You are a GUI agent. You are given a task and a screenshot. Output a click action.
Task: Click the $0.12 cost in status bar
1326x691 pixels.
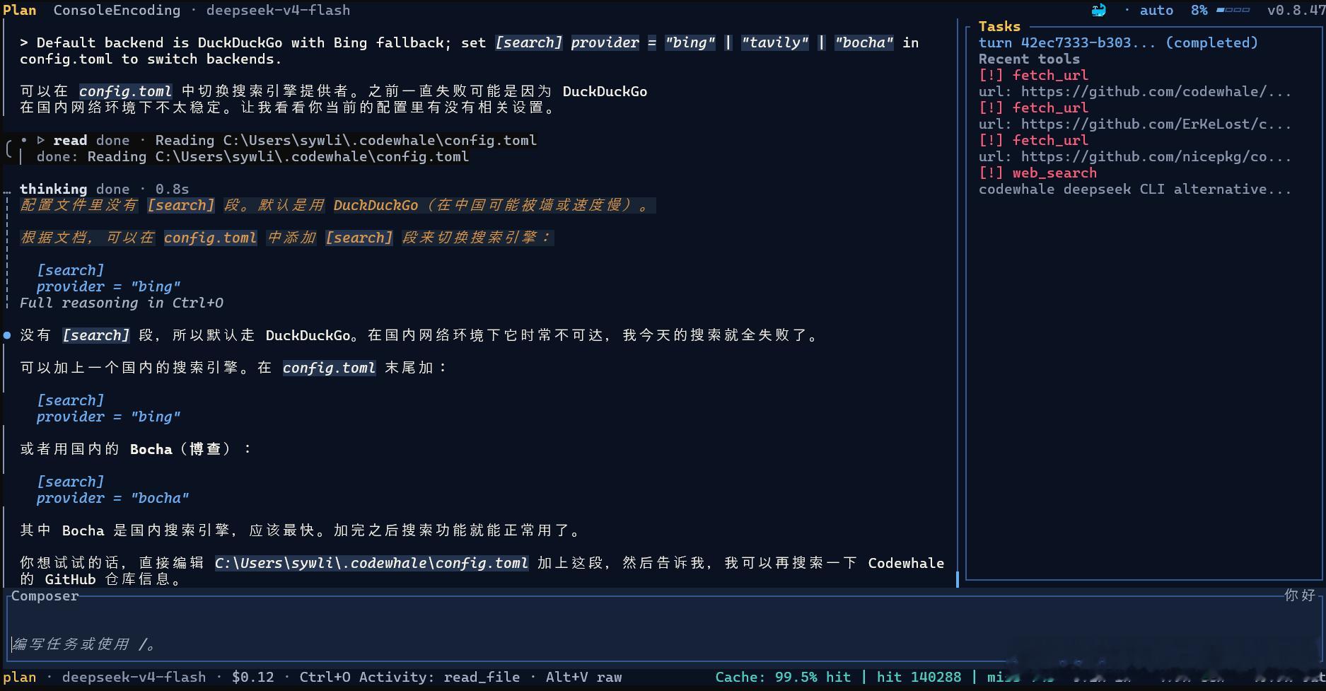point(252,677)
